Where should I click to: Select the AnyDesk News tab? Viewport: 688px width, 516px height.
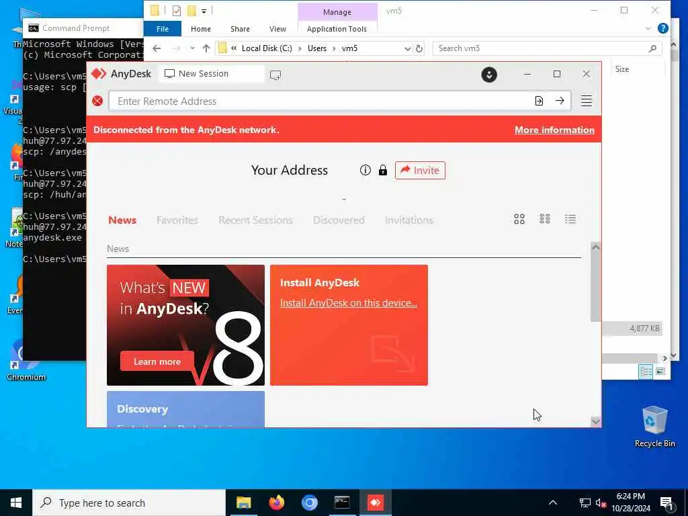click(122, 220)
